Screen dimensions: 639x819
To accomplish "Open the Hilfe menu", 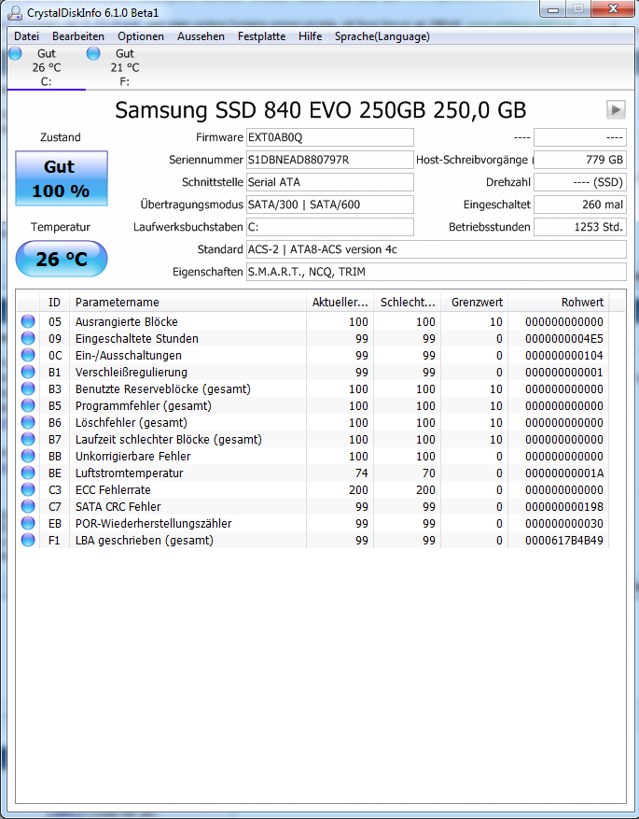I will [x=310, y=36].
